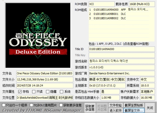Toggle the 系统 attribute checkbox

tap(61, 92)
